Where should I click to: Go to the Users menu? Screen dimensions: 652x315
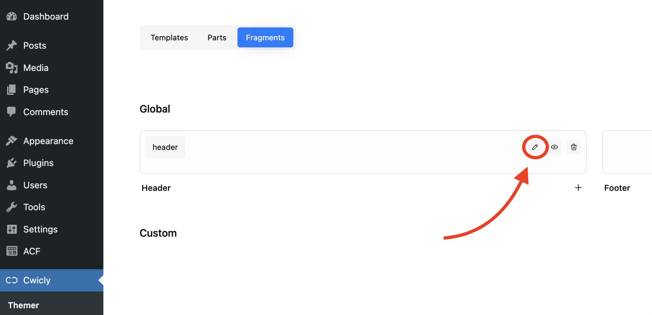click(35, 185)
